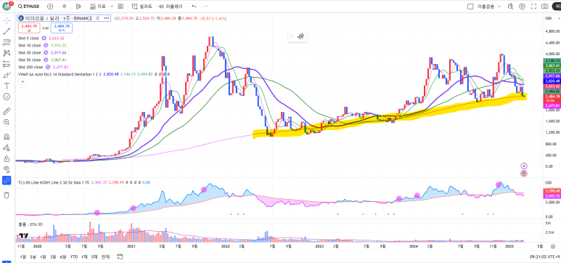Open the go-to-date calendar icon

[120, 256]
